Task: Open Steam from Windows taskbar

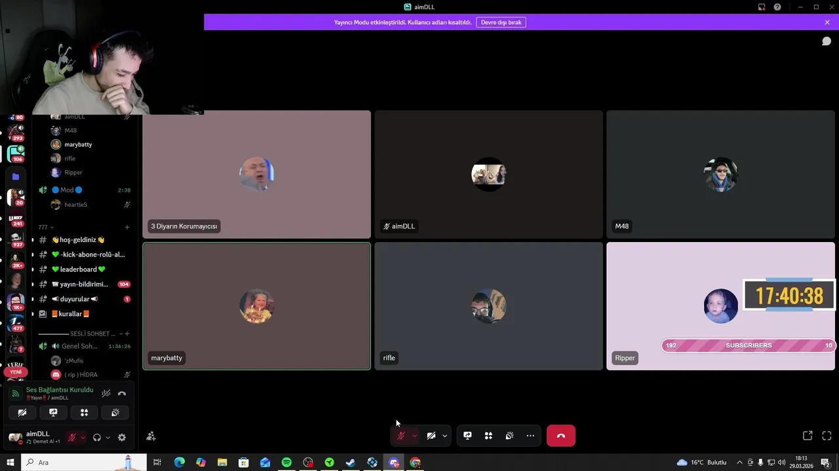Action: (351, 462)
